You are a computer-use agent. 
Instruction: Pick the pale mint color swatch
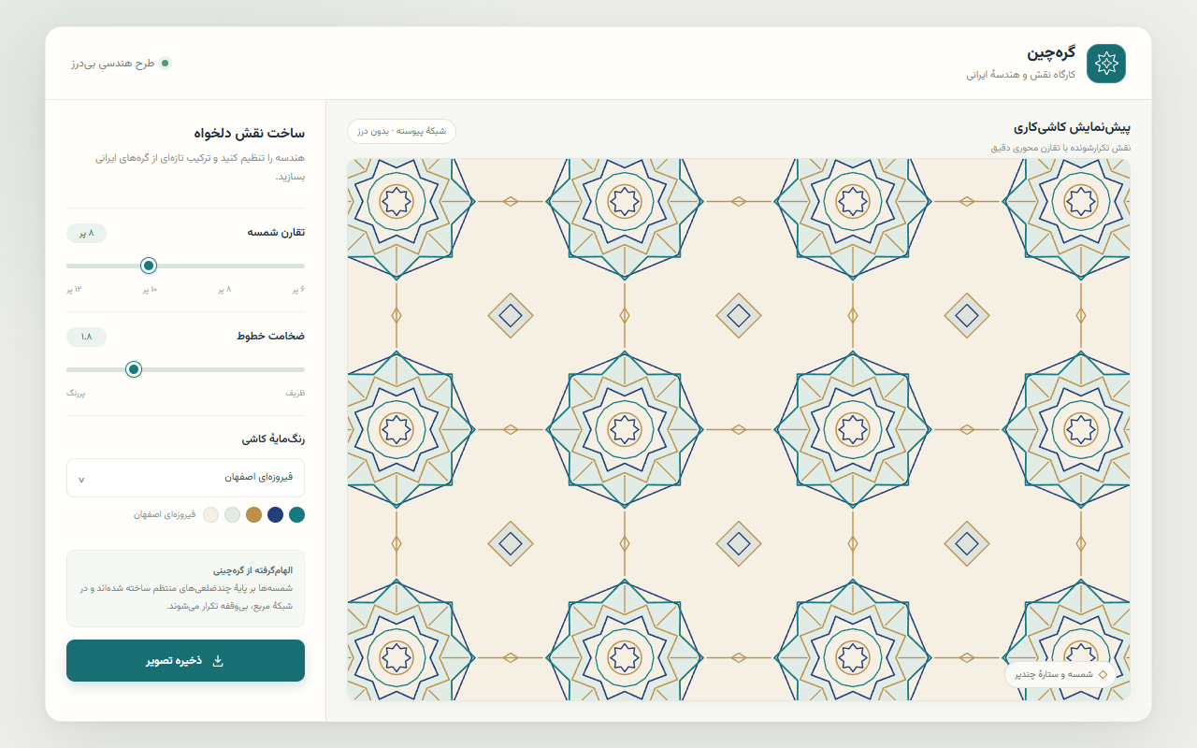[x=232, y=514]
